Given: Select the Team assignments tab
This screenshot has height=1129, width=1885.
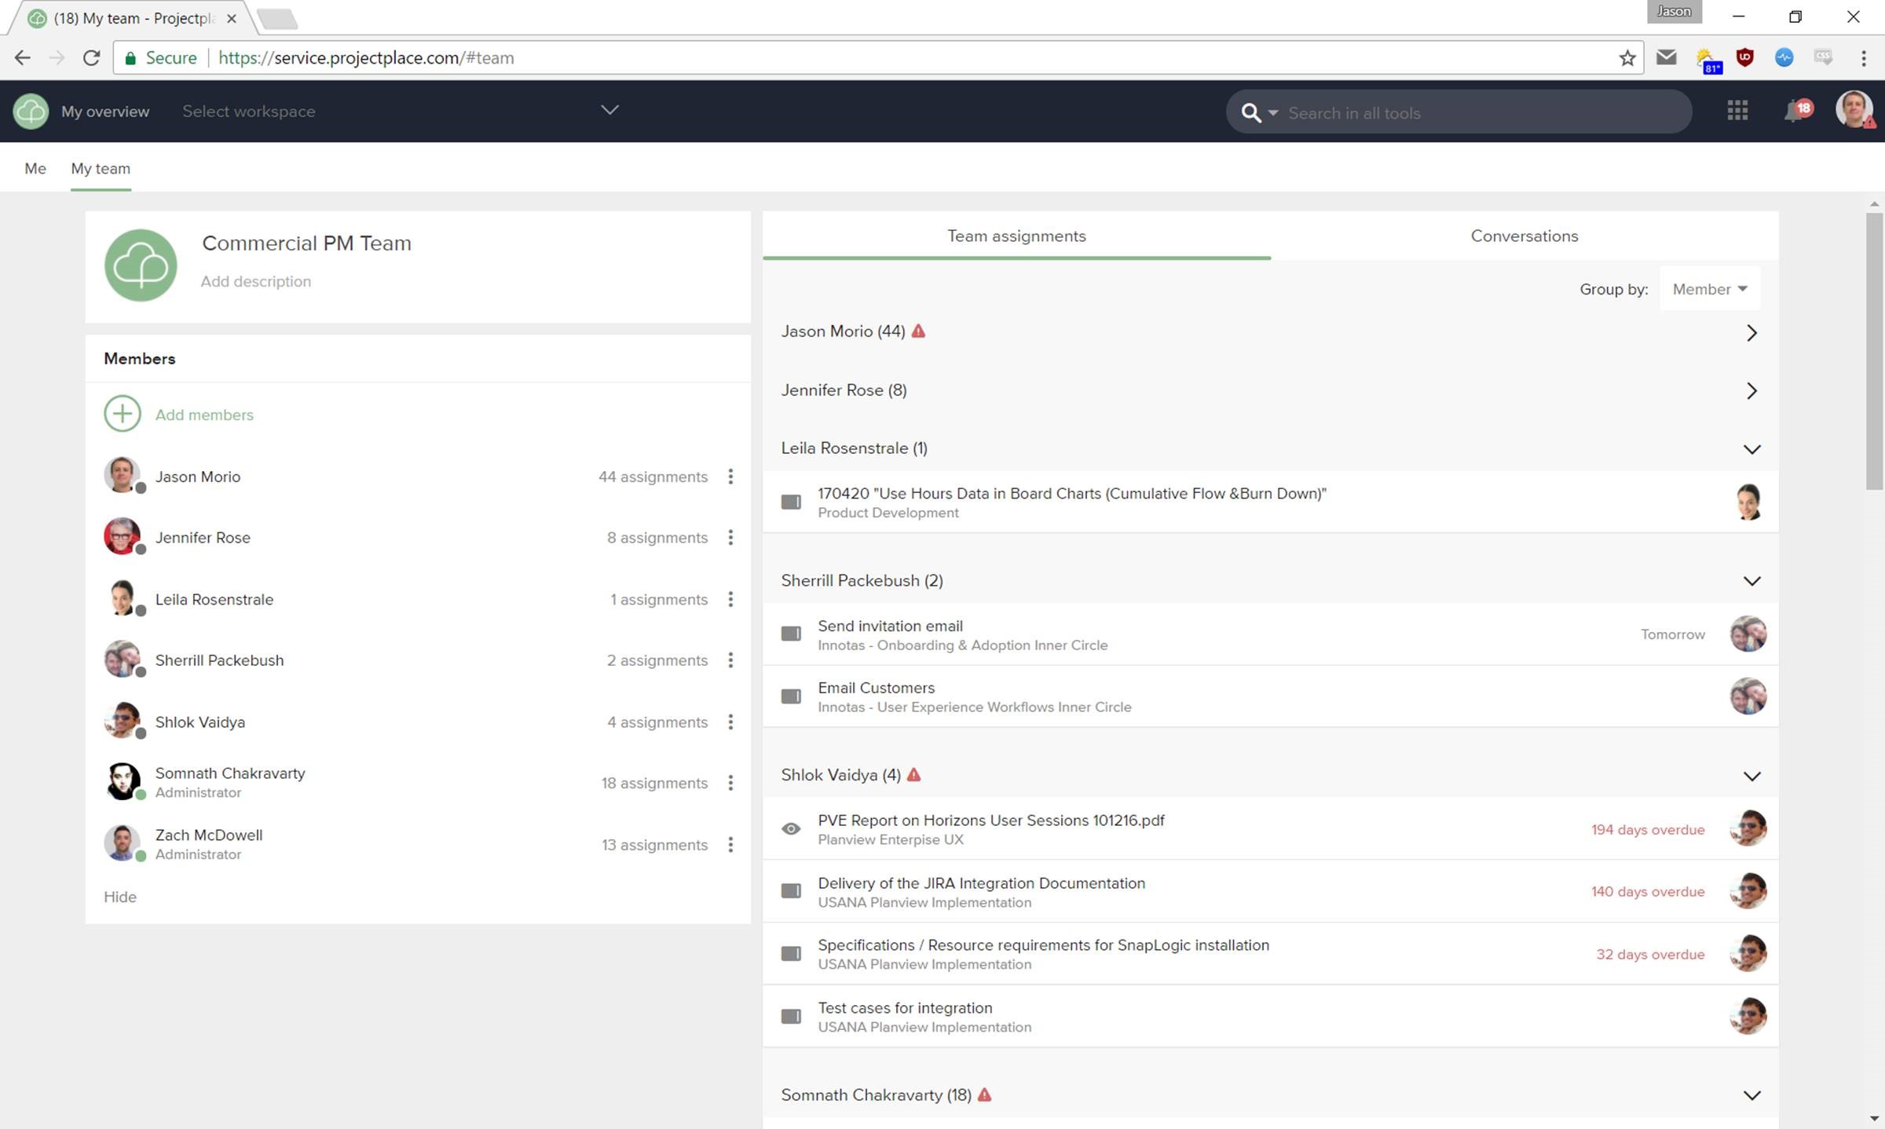Looking at the screenshot, I should [1016, 236].
